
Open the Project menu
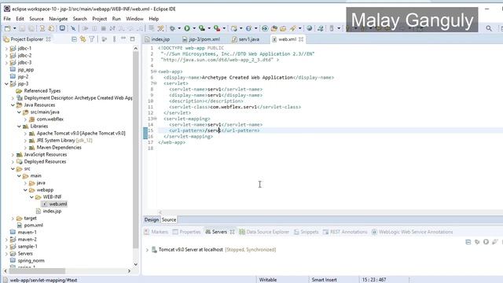[100, 19]
